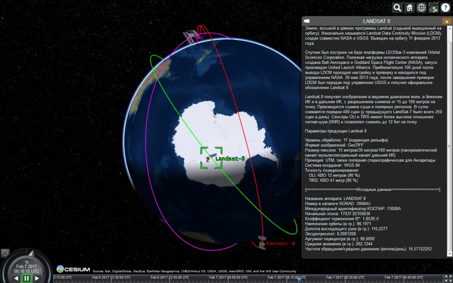
Task: Close the LANDSAT 8 info panel
Action: [x=447, y=21]
